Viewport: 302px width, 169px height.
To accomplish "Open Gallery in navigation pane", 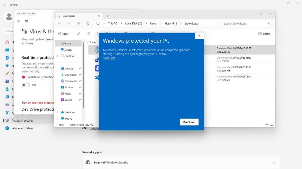I will [x=68, y=50].
